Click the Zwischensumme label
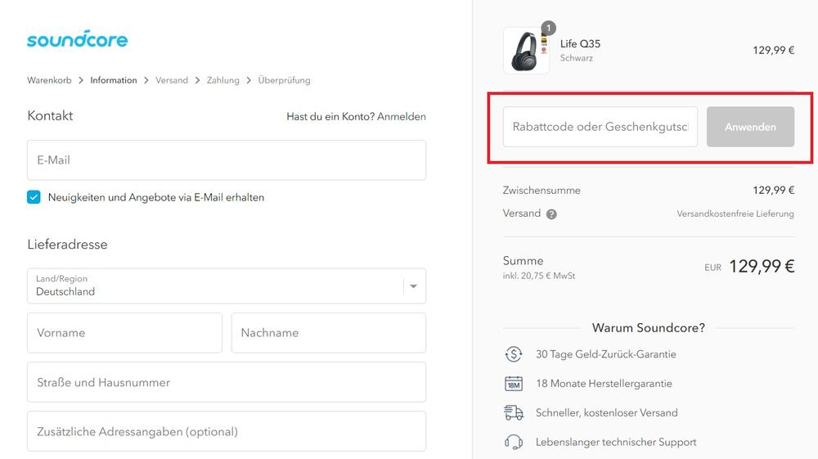818x459 pixels. [542, 191]
